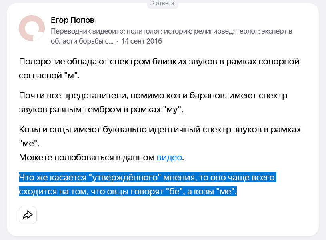Click bio line Переводчик видеоигр; политолог; историк

pos(122,31)
